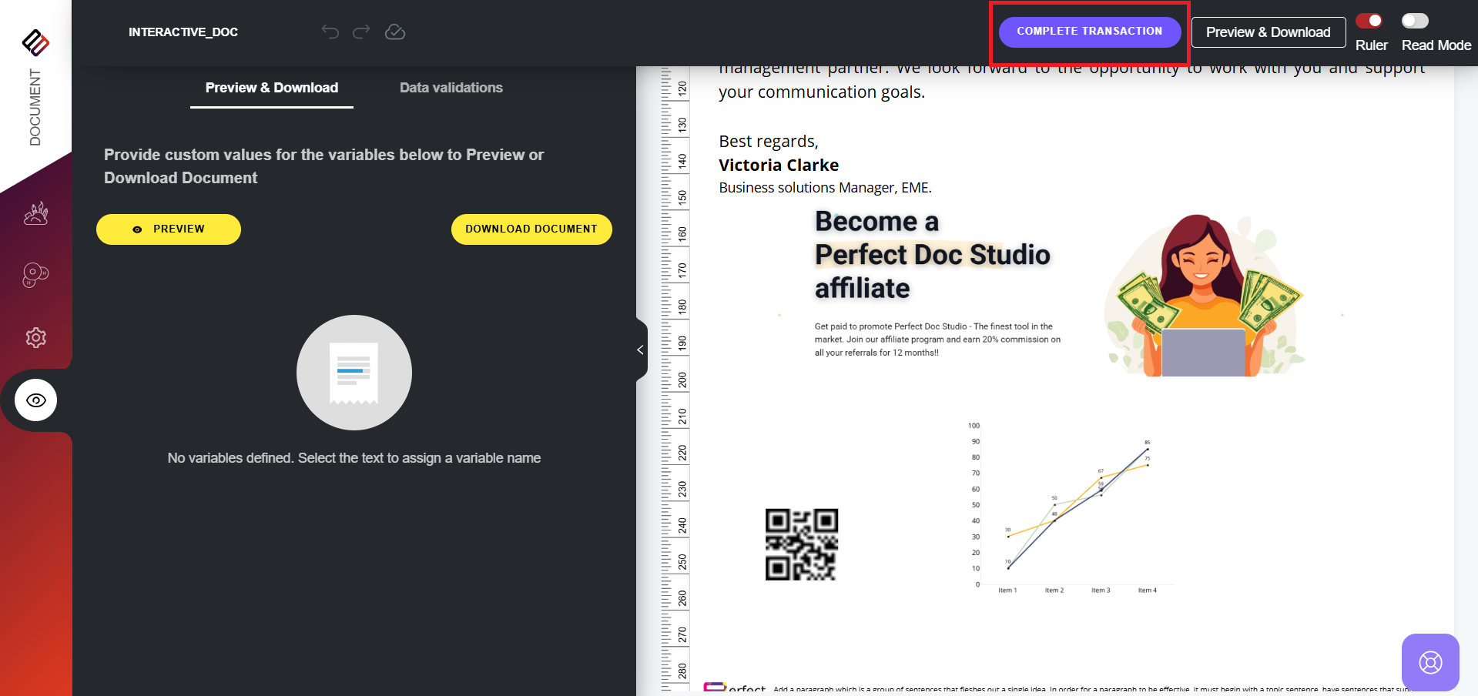
Task: Click the QR code in document
Action: pyautogui.click(x=801, y=544)
